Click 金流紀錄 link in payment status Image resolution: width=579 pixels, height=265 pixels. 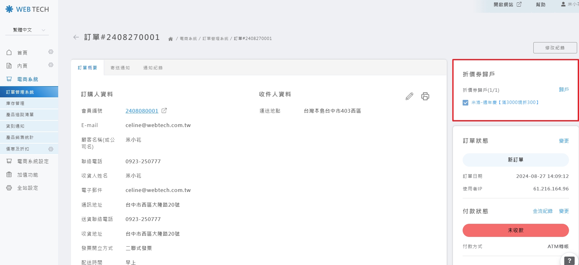tap(543, 211)
